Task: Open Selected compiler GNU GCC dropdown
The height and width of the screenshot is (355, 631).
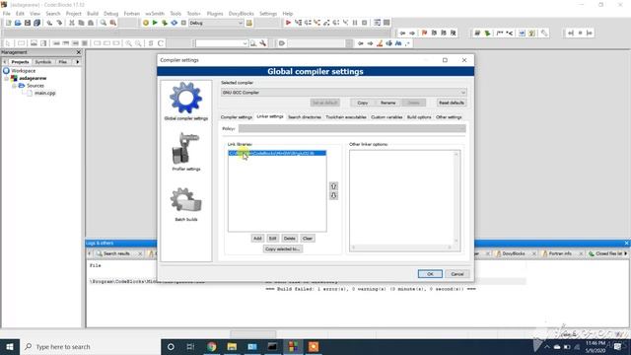Action: click(x=344, y=93)
